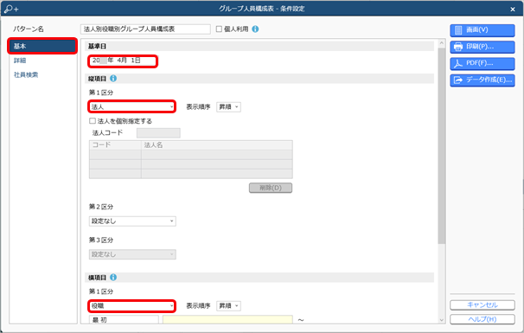Viewport: 524px width, 333px height.
Task: Toggle the 個人利用 checkbox
Action: coord(219,29)
